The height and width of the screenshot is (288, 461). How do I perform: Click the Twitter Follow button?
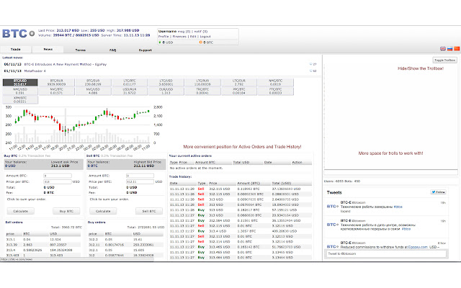point(438,192)
